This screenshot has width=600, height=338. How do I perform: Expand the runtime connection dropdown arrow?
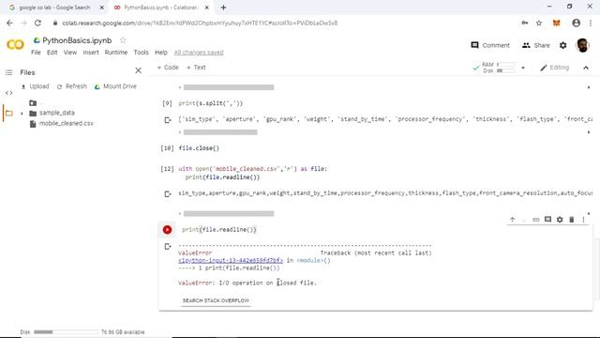tap(523, 68)
